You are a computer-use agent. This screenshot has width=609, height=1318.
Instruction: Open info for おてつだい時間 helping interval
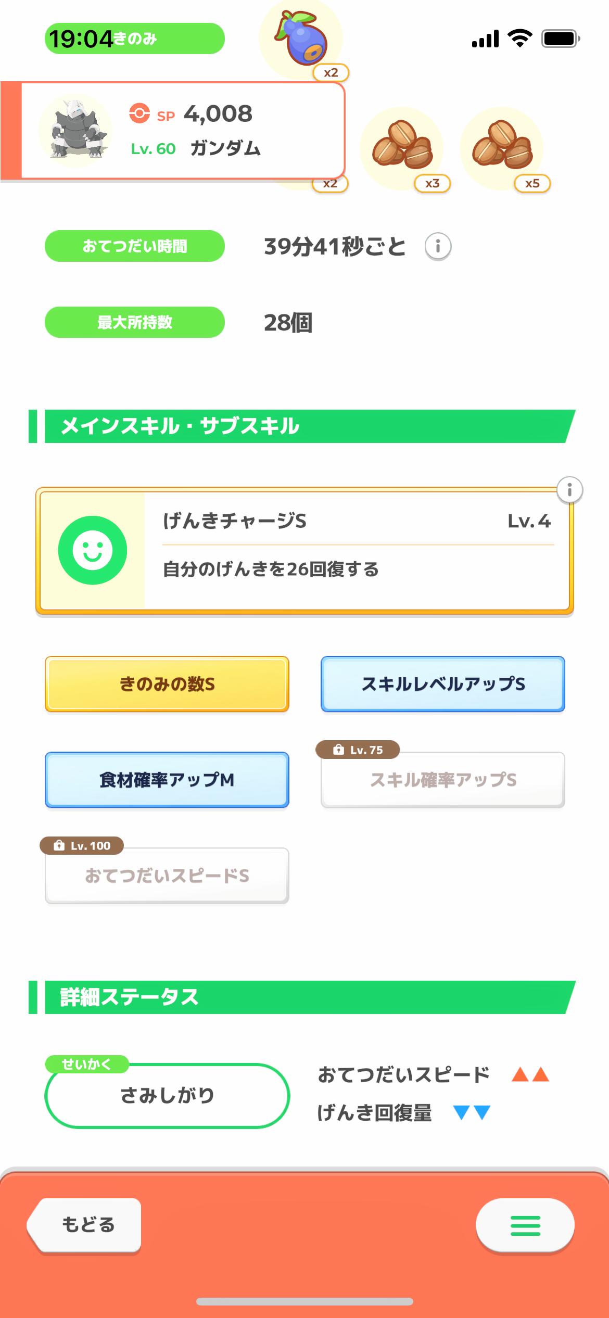point(438,246)
